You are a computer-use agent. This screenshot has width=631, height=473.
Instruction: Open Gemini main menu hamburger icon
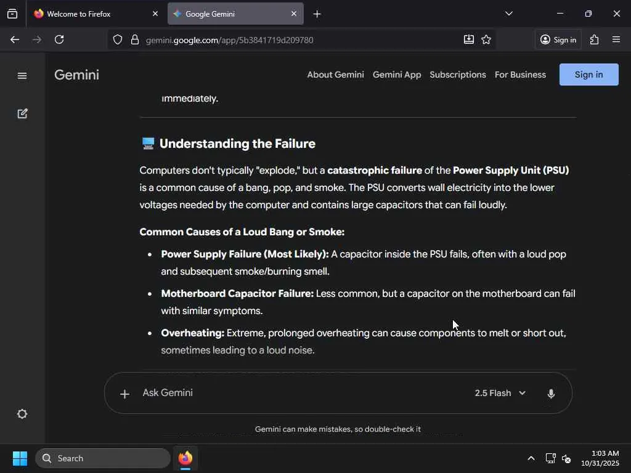pyautogui.click(x=22, y=76)
